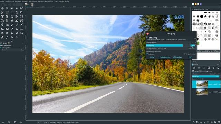The height and width of the screenshot is (124, 221).
Task: Select the Zoom magnifier tool
Action: (x=17, y=37)
